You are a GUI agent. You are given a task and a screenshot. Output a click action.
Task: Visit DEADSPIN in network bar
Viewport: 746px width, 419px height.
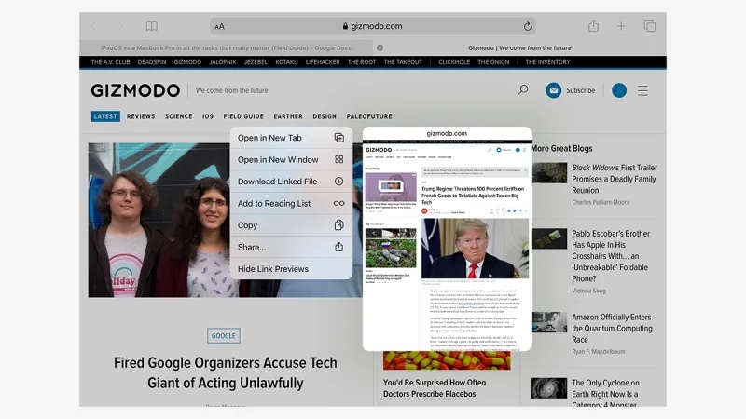pos(152,62)
